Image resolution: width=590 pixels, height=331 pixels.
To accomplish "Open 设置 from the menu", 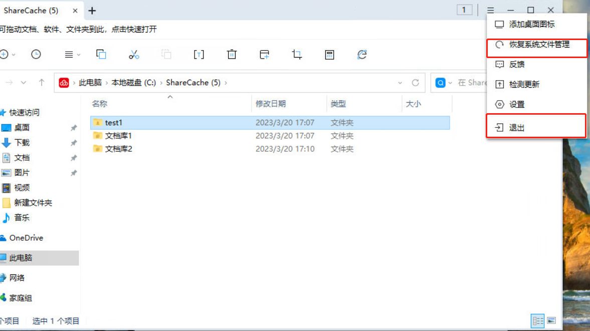I will pos(536,105).
